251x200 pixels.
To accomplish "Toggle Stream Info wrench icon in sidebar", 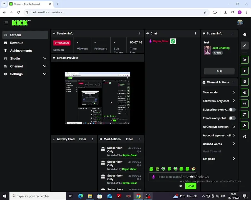I will click(245, 126).
